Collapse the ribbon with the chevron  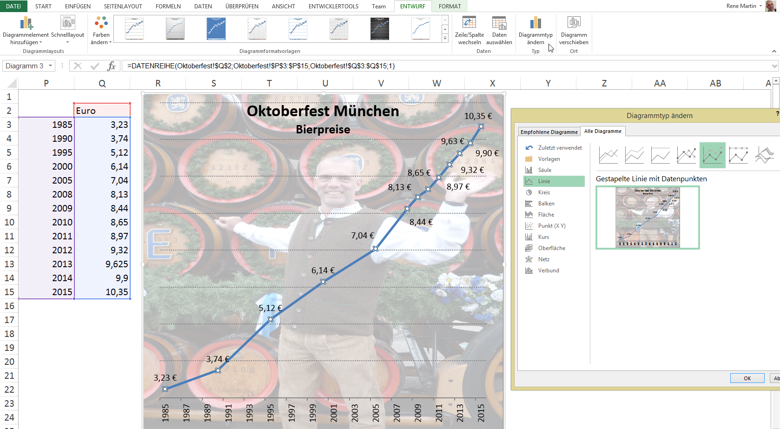(774, 51)
